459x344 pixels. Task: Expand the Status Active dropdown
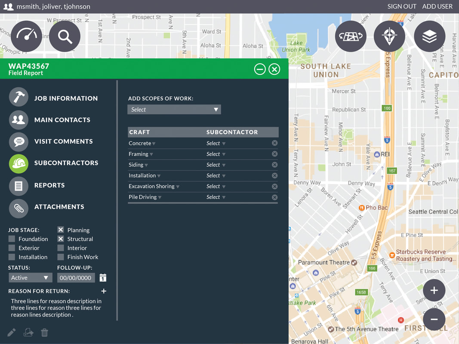click(30, 278)
